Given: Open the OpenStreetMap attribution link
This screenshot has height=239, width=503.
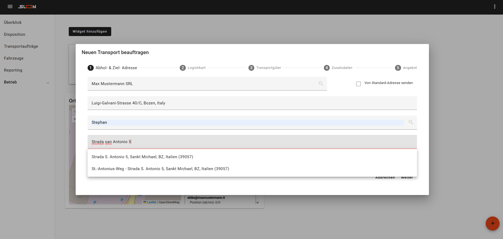Looking at the screenshot, I should click(169, 202).
